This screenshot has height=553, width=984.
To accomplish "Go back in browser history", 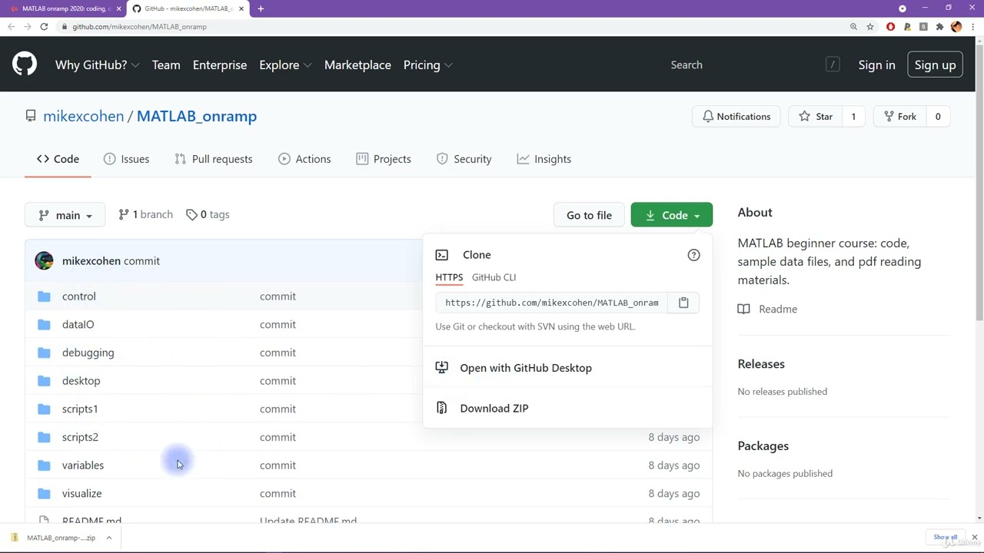I will point(11,27).
